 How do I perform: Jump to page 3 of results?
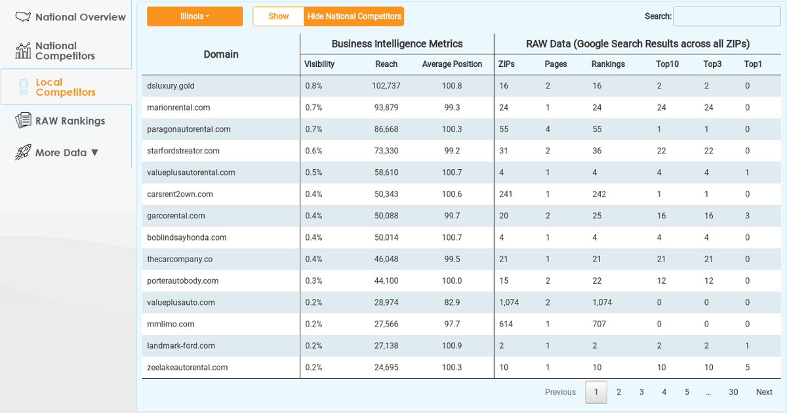click(x=641, y=392)
